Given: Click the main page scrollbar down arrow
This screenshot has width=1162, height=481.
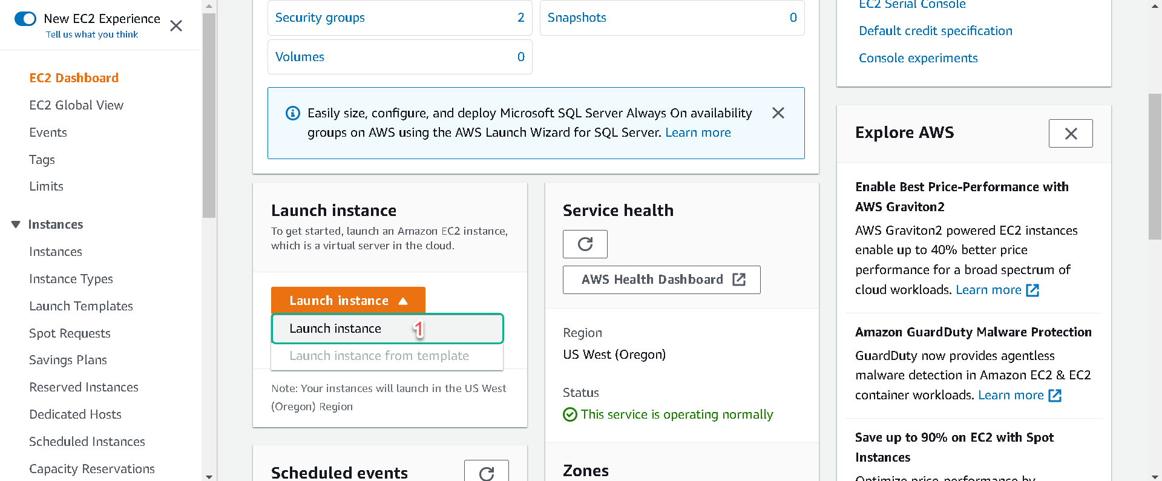Looking at the screenshot, I should [x=1155, y=476].
